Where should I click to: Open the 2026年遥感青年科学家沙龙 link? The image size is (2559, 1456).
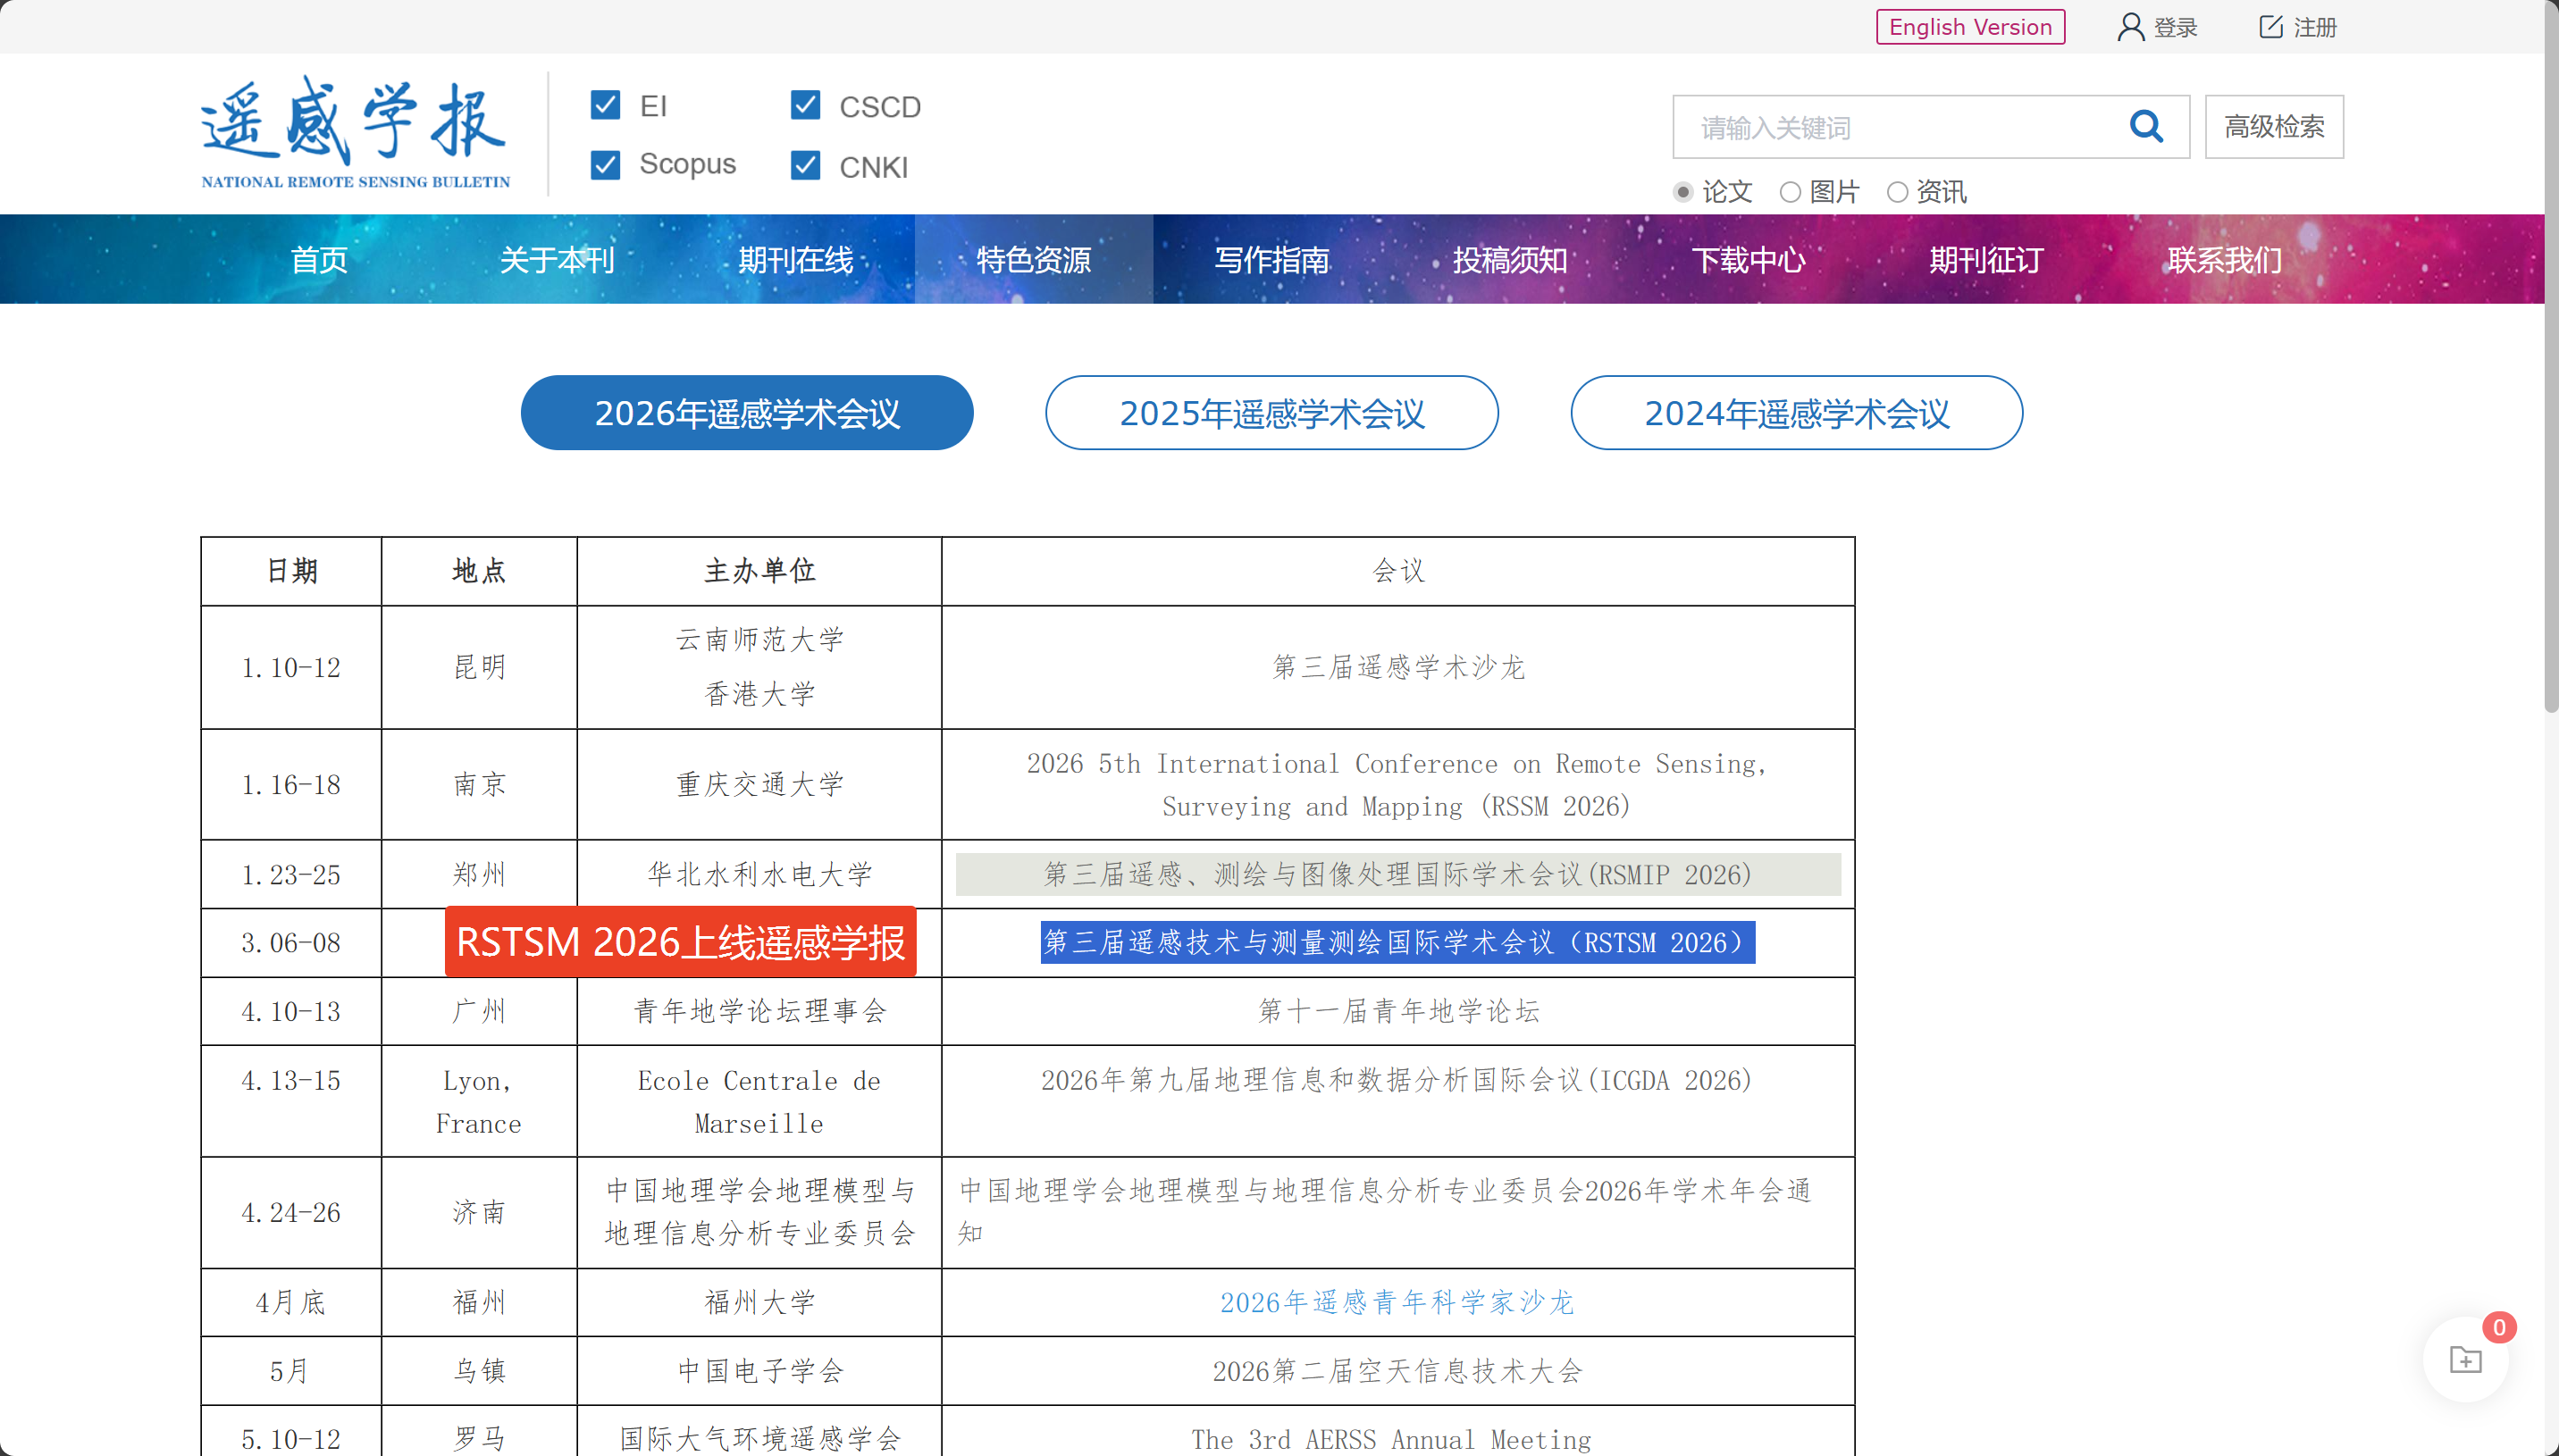1396,1302
